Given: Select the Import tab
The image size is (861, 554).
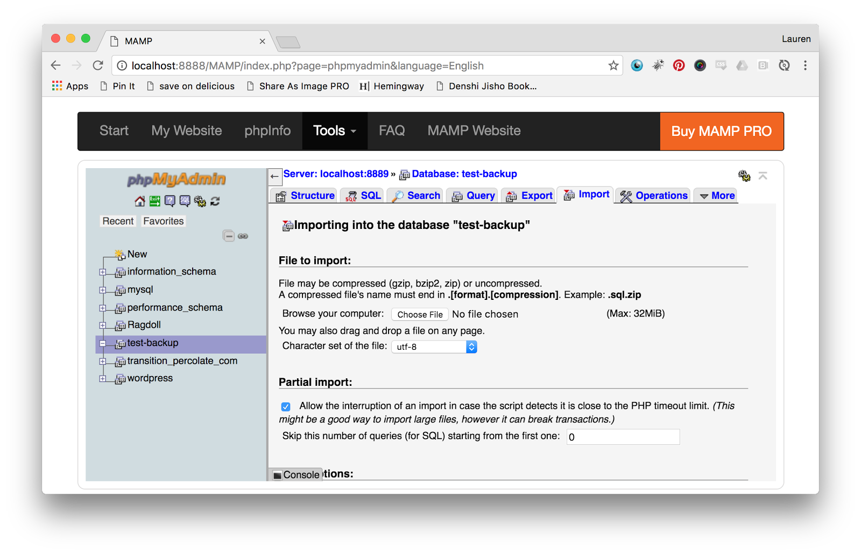Looking at the screenshot, I should pyautogui.click(x=586, y=195).
